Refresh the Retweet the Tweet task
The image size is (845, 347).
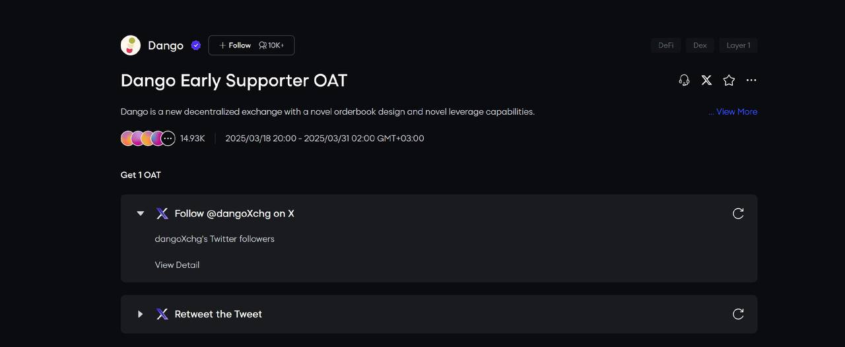pos(738,314)
